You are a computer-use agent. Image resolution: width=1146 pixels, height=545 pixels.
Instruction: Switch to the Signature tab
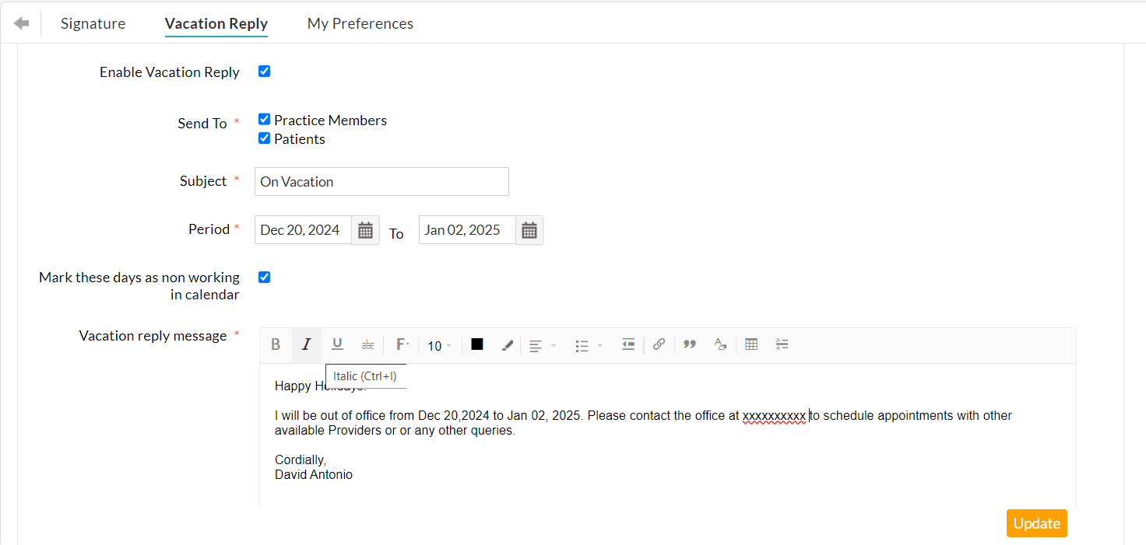pos(93,23)
